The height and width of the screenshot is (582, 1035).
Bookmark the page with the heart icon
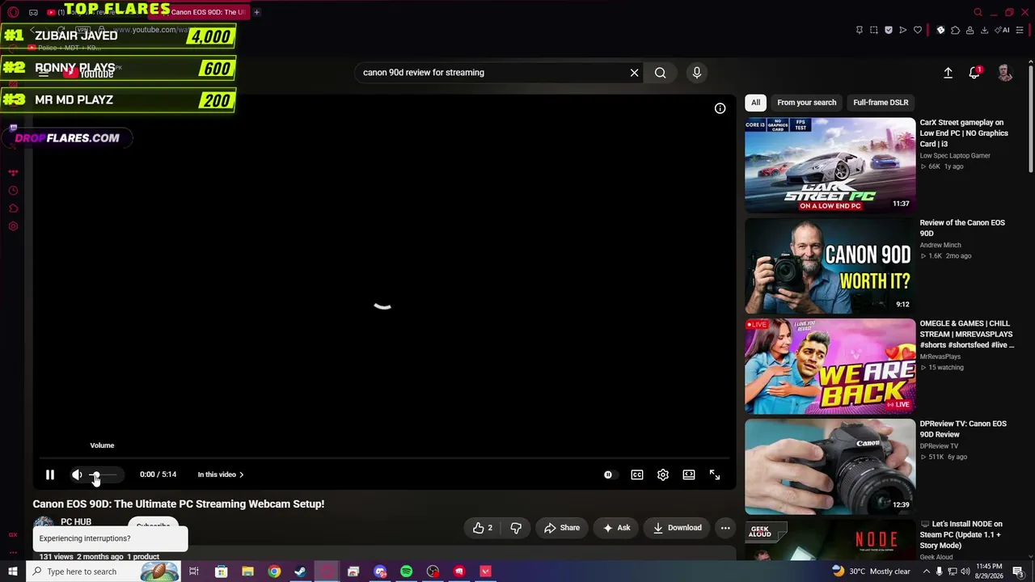[x=918, y=30]
